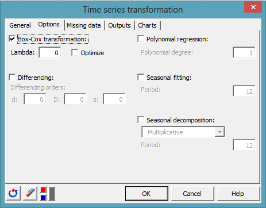
Task: Switch to the General tab
Action: click(x=20, y=25)
